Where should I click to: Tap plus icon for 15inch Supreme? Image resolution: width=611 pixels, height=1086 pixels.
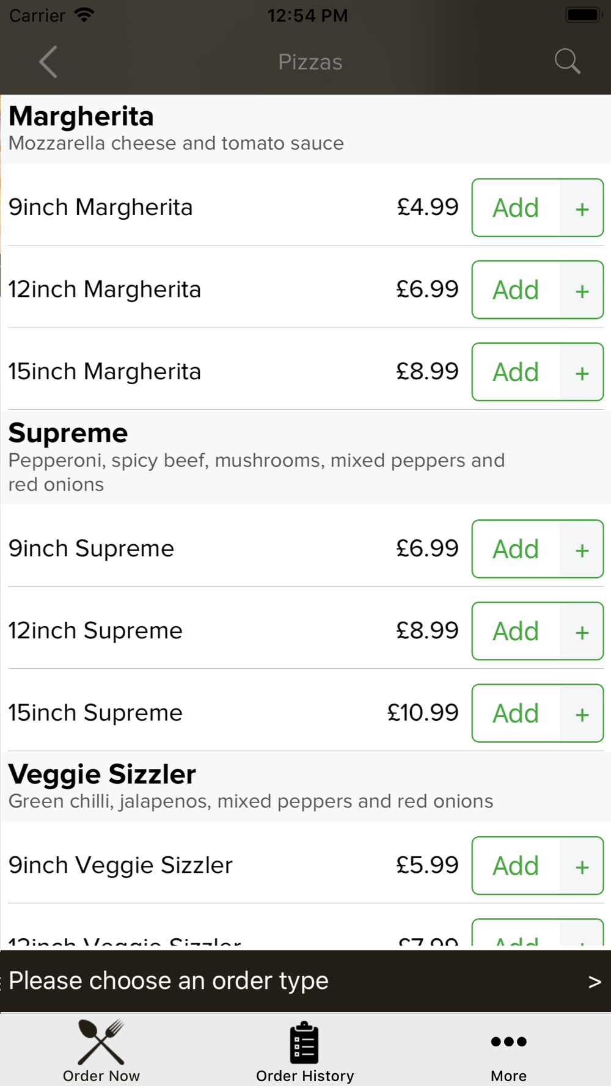tap(582, 713)
